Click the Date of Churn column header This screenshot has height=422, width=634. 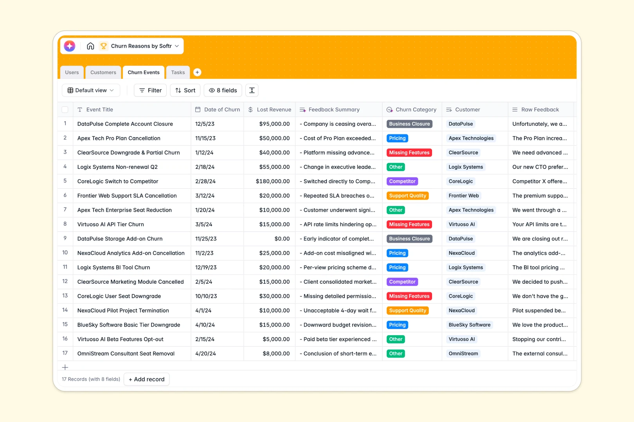[x=217, y=110]
